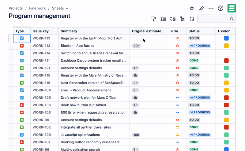Click the pencil edit icon
Viewport: 245px width, 151px height.
[x=202, y=8]
